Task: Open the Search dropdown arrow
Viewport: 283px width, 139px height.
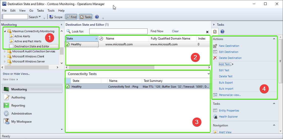Action: pyautogui.click(x=40, y=17)
